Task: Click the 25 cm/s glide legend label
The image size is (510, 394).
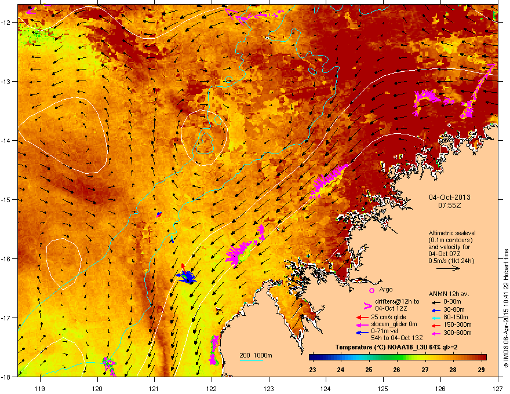Action: tap(389, 317)
